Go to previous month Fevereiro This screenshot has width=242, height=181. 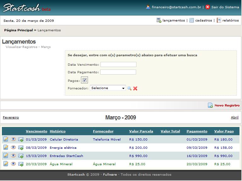(x=11, y=118)
